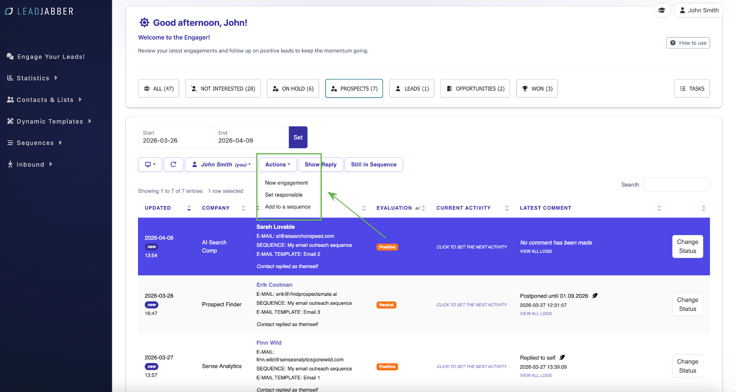Viewport: 735px width, 392px height.
Task: Click the Search input field
Action: 676,185
